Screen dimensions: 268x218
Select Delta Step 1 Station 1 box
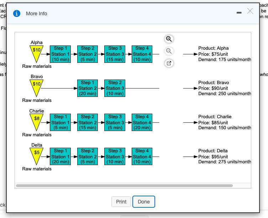(x=61, y=157)
